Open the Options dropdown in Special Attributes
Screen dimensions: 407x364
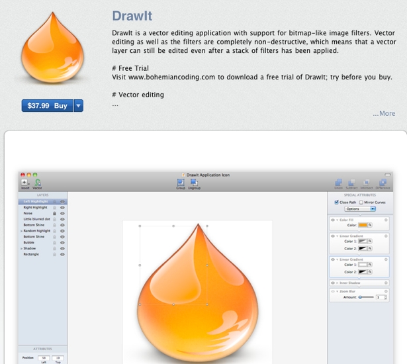point(360,208)
